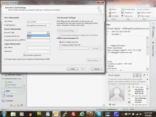Select Existing Outlook Data File radio

tap(60, 45)
